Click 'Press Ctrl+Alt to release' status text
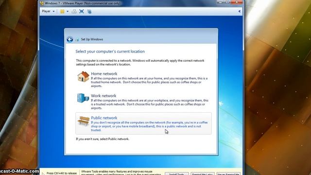 pyautogui.click(x=62, y=173)
